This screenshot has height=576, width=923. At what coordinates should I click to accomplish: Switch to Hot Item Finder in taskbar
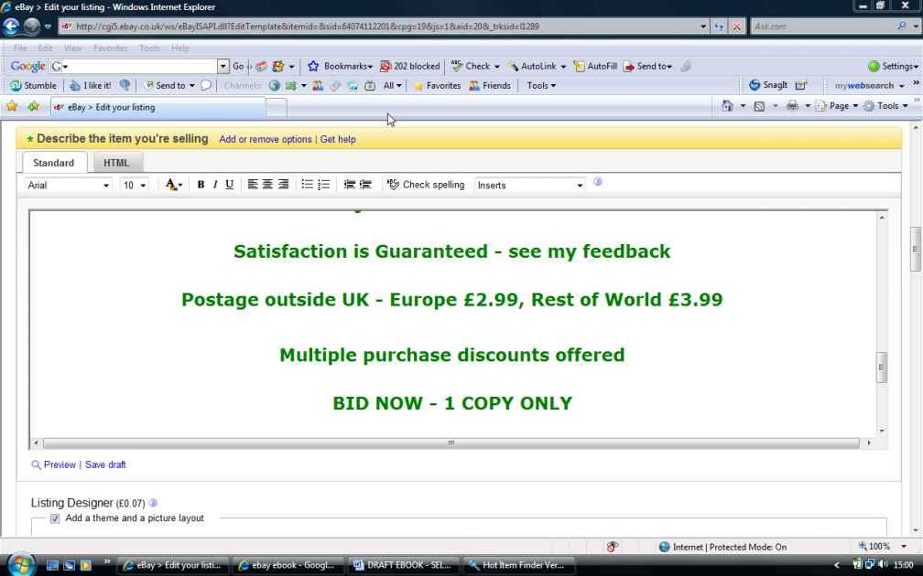tap(518, 565)
